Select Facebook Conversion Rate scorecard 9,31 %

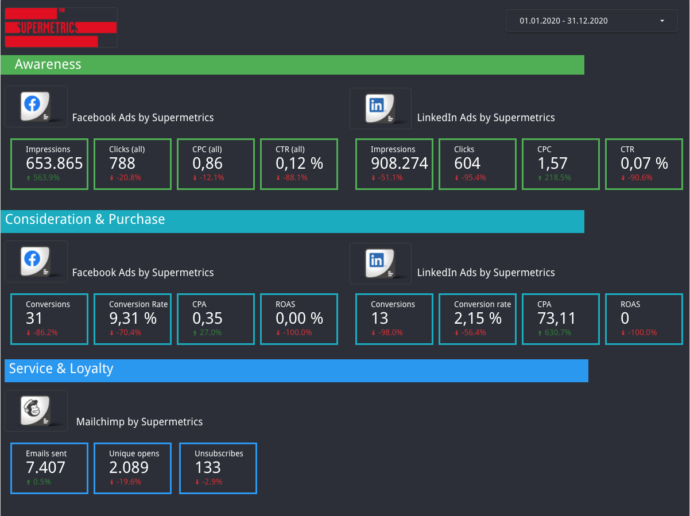coord(133,319)
